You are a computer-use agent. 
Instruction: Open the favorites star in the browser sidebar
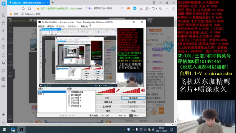click(3, 23)
